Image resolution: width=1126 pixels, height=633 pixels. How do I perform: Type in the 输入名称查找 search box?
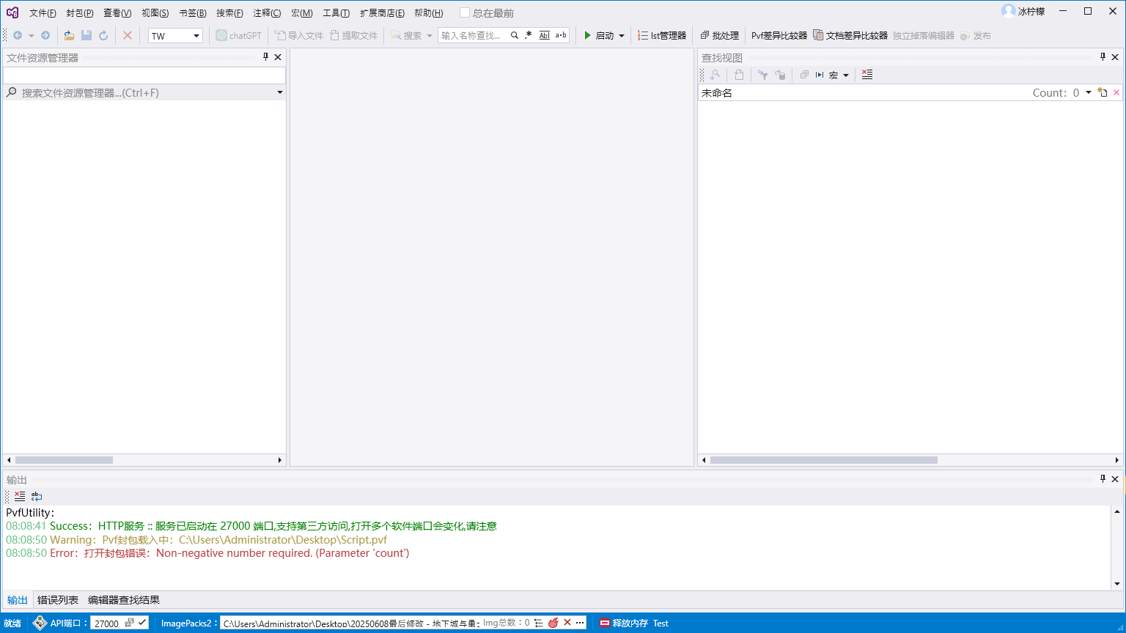pyautogui.click(x=473, y=34)
